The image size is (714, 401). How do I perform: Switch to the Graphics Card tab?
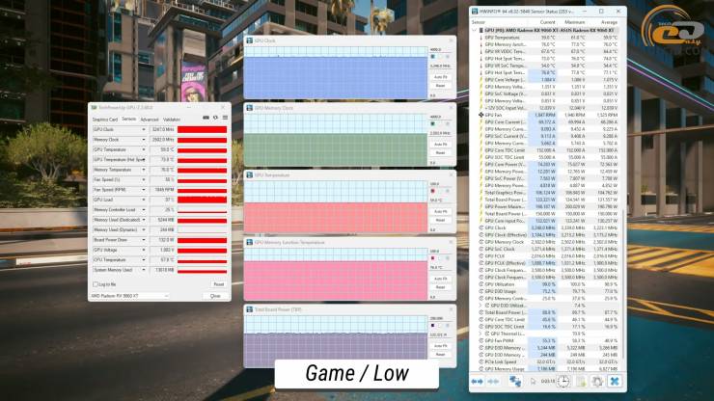(105, 120)
